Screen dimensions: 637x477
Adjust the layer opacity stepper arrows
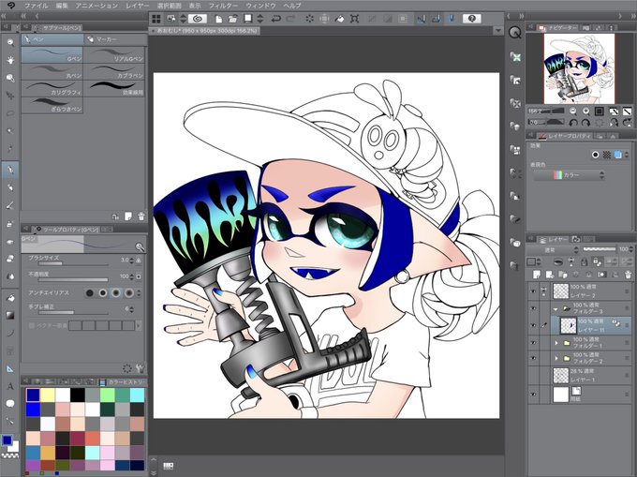(x=630, y=249)
